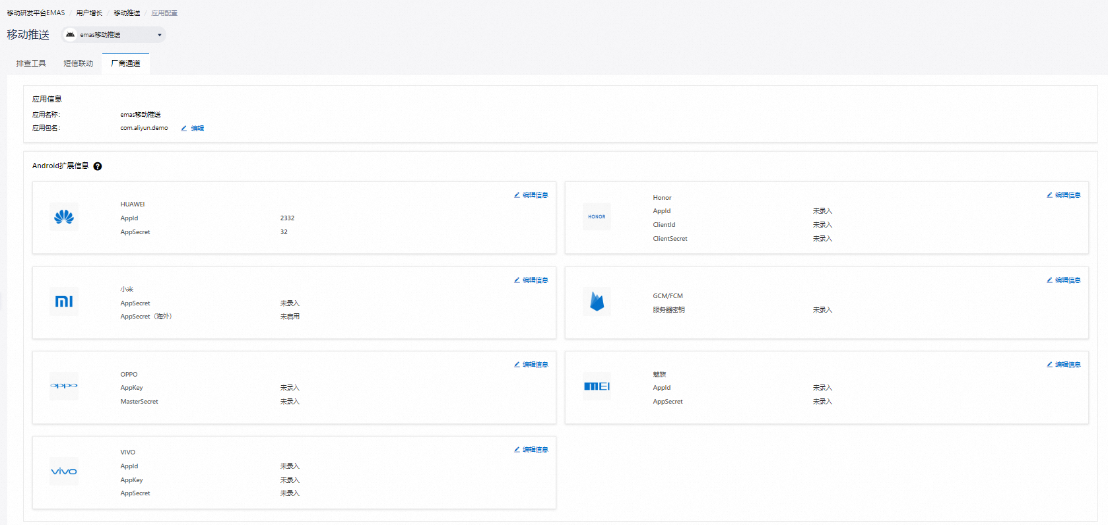Click 编辑信息 on the Honor card
Image resolution: width=1108 pixels, height=525 pixels.
[1064, 195]
